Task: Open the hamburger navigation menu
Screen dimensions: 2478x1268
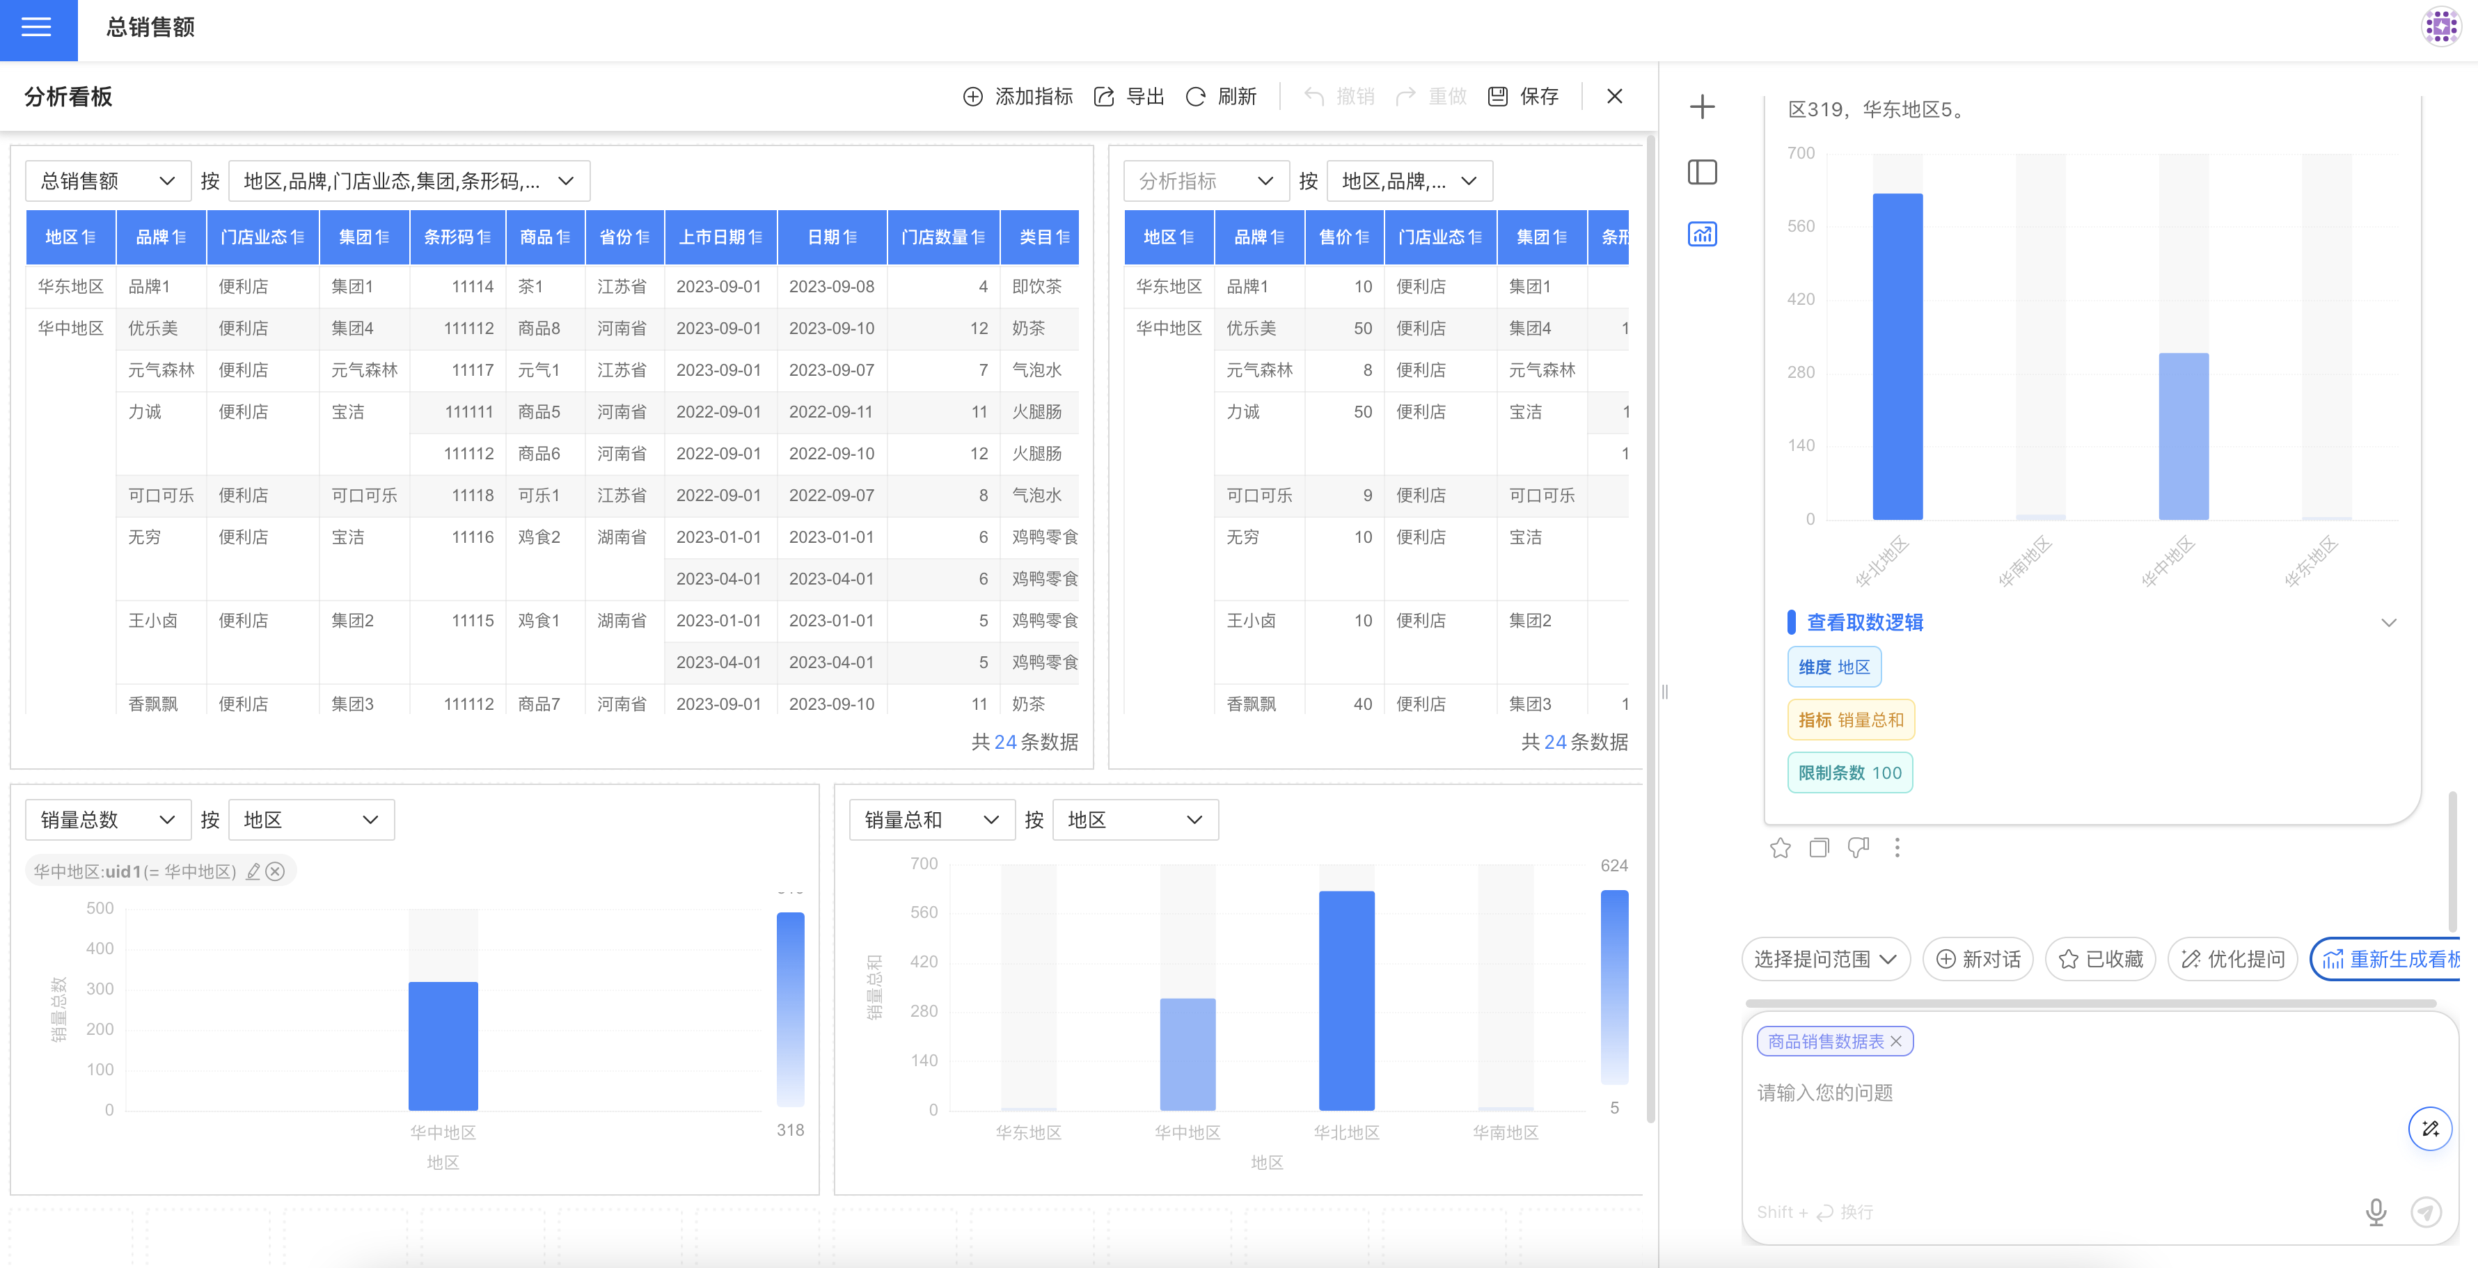Action: 37,27
